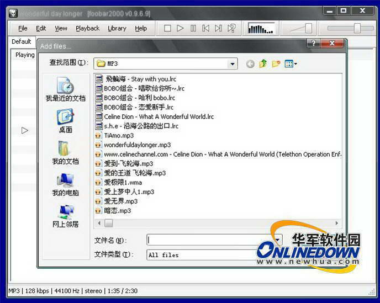Go up one folder level
Viewport: 380px width, 303px height.
click(263, 64)
